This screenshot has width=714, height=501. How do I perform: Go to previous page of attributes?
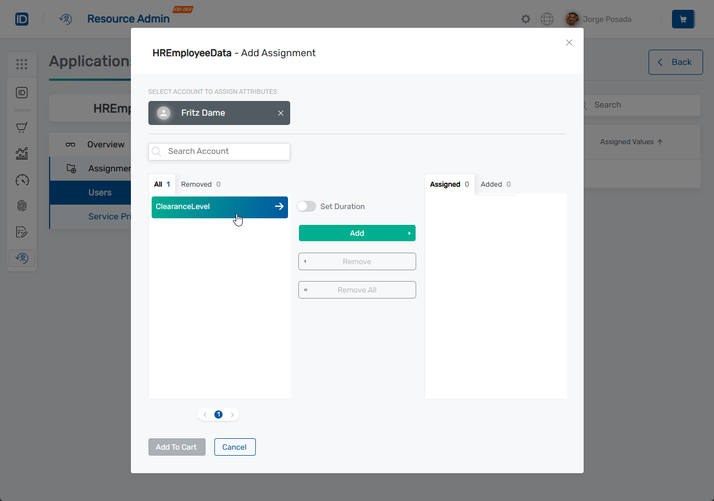pyautogui.click(x=205, y=415)
